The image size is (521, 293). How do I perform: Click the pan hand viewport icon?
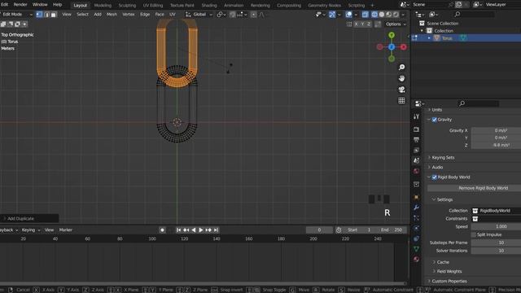[401, 78]
